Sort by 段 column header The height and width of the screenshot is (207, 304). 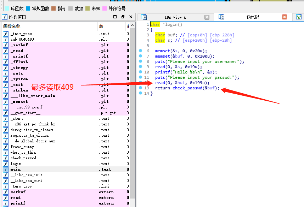point(112,26)
